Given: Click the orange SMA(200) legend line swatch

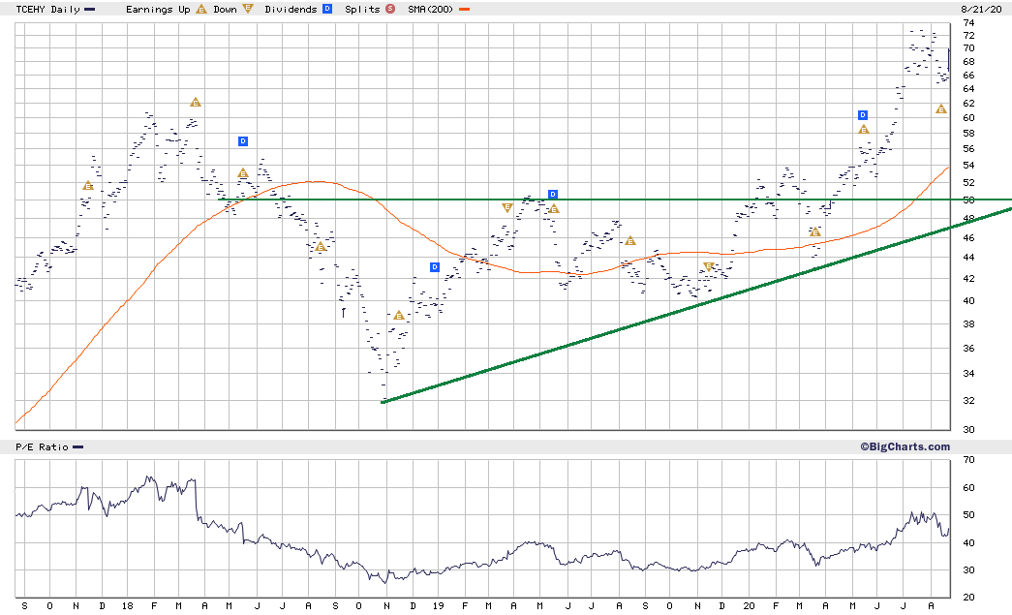Looking at the screenshot, I should click(x=465, y=9).
